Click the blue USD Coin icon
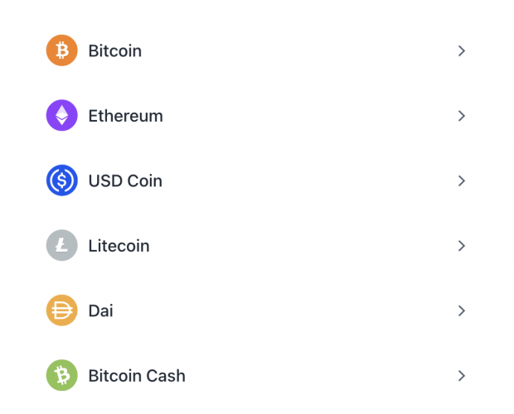The height and width of the screenshot is (414, 514). click(61, 181)
